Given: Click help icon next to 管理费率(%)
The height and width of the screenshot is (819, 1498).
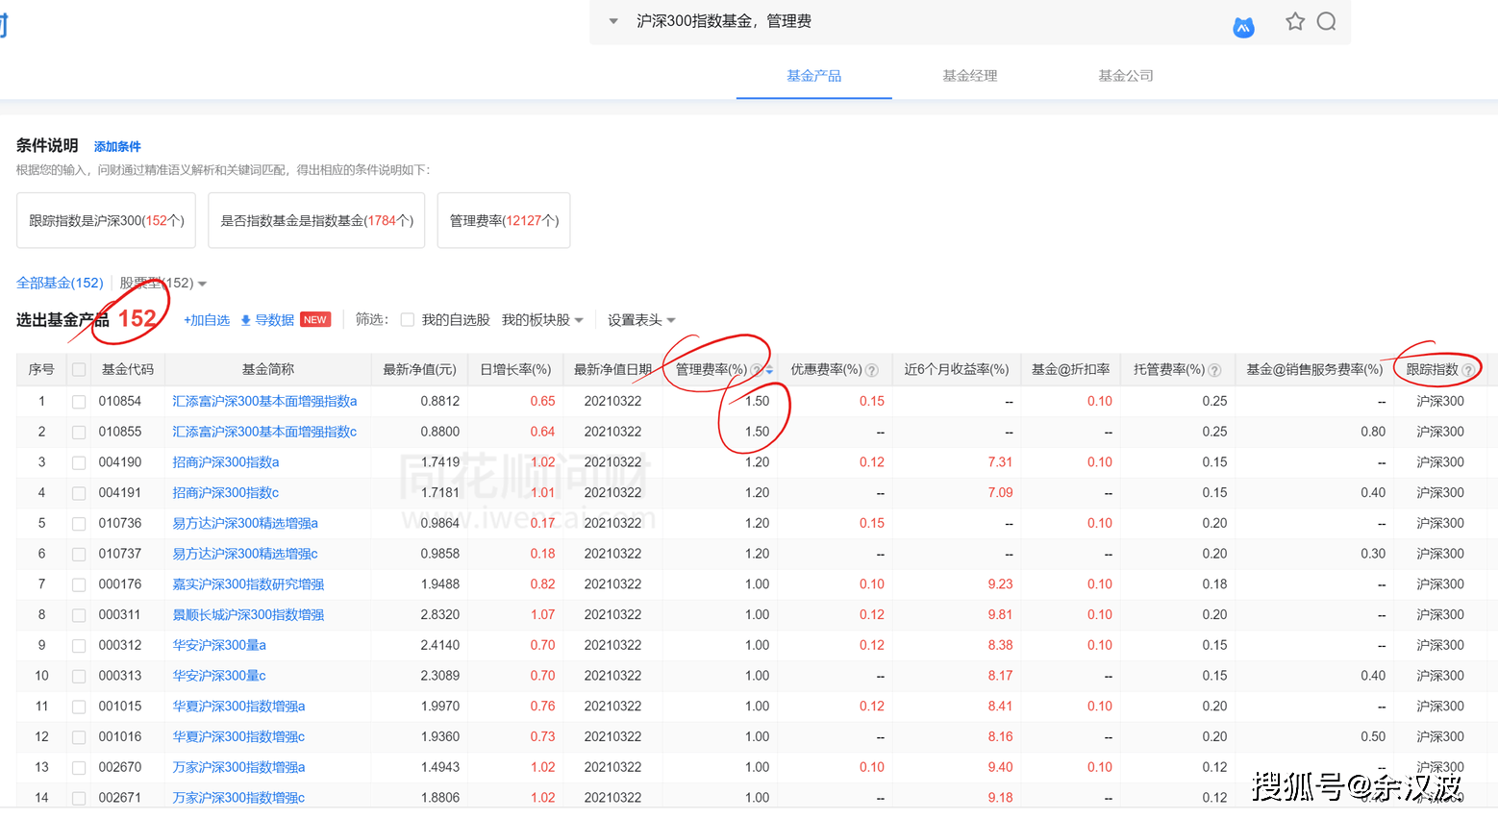Looking at the screenshot, I should point(756,370).
